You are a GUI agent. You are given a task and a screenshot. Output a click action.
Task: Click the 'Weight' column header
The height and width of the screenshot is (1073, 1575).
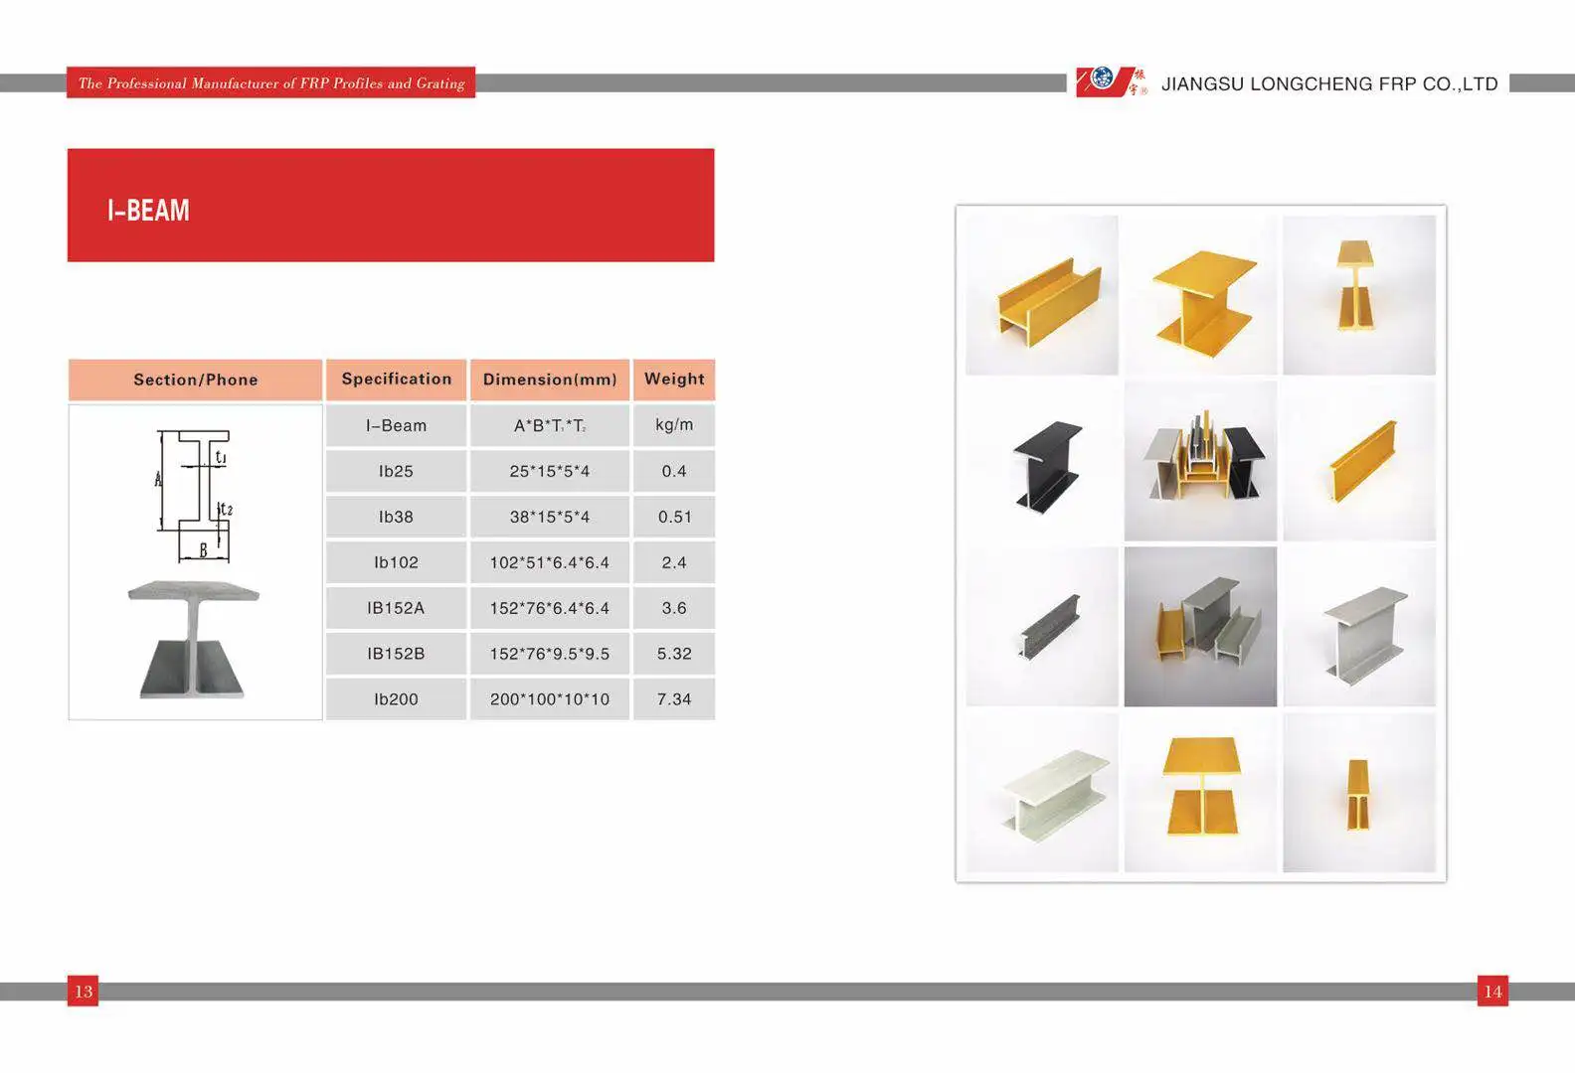tap(674, 380)
